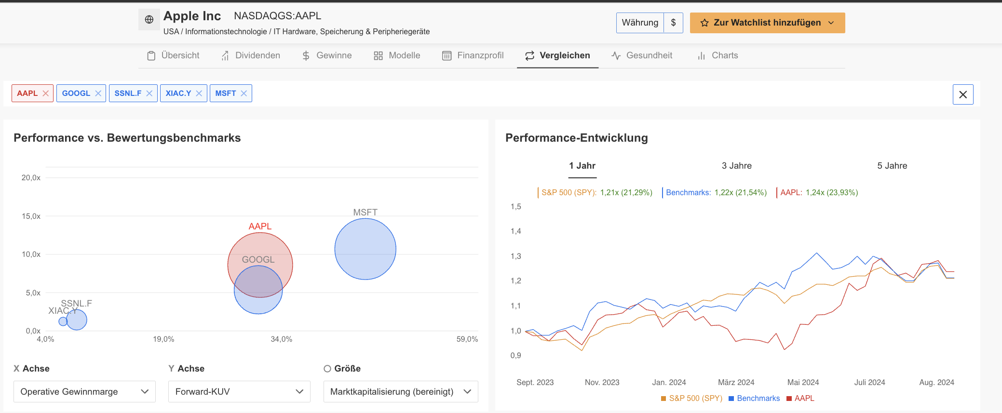Open the watchlist button chevron
Image resolution: width=1002 pixels, height=413 pixels.
pos(831,23)
